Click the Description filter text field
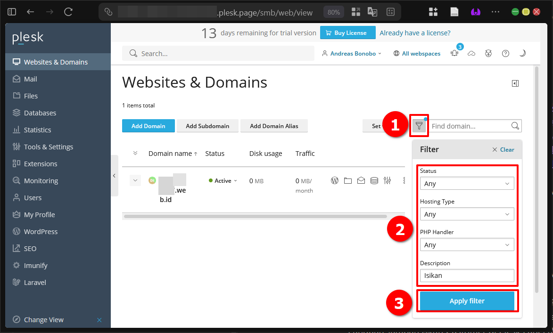553x333 pixels. click(x=467, y=276)
